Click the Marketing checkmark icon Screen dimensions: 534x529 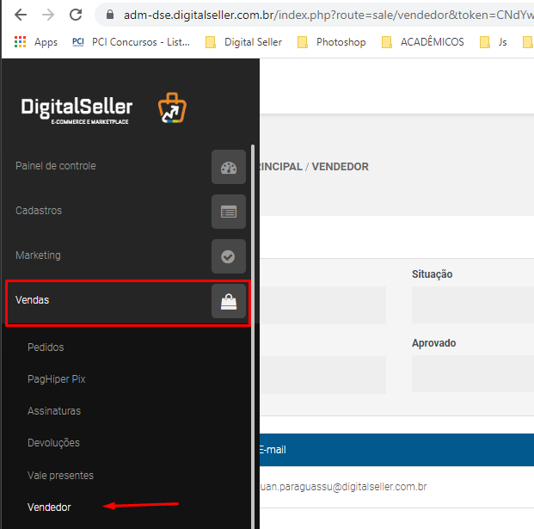click(x=229, y=256)
